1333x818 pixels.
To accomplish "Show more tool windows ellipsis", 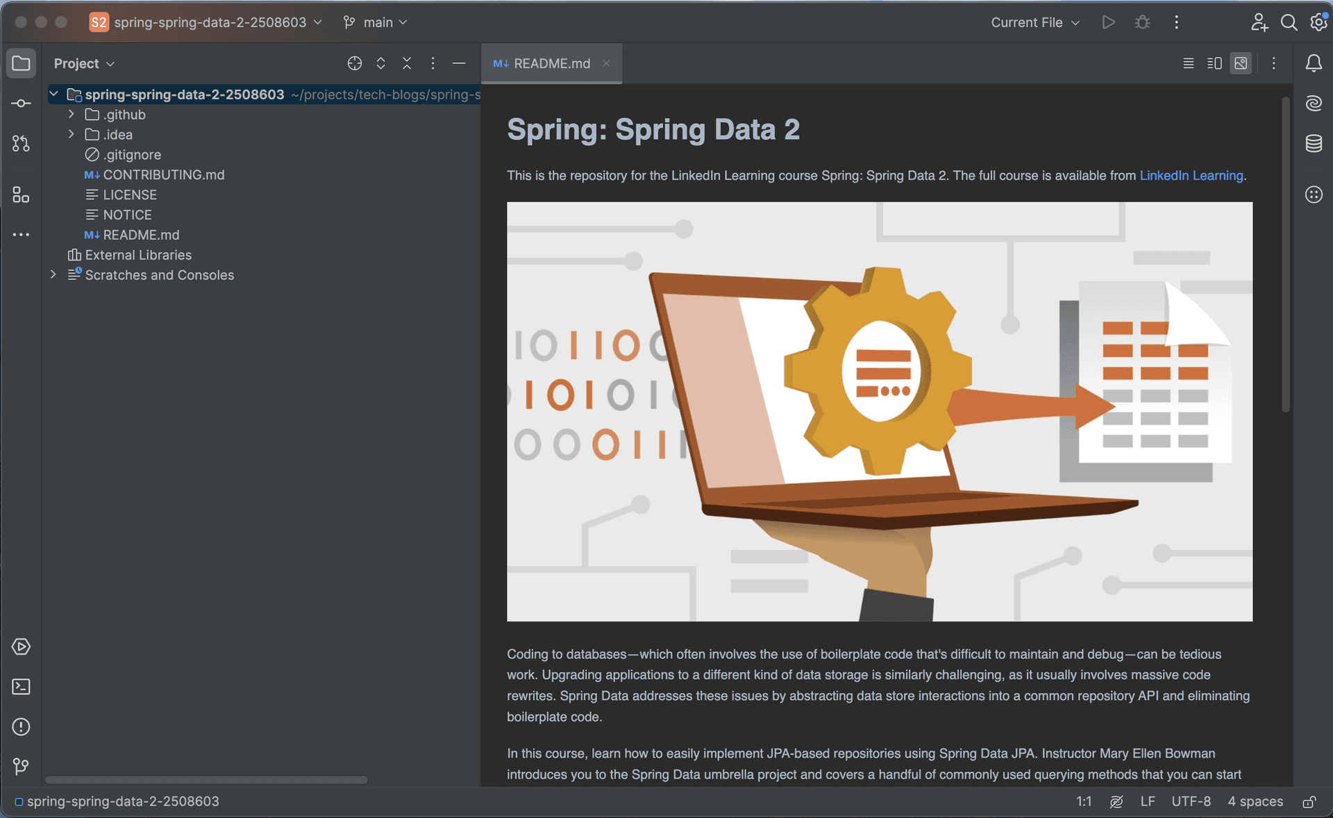I will [x=21, y=235].
